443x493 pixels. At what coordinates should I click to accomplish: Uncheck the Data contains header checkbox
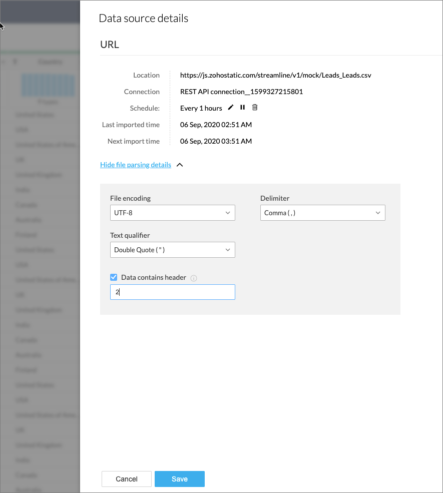114,277
